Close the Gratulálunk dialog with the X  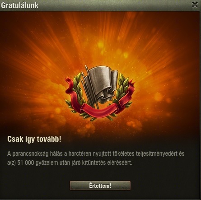pyautogui.click(x=195, y=5)
